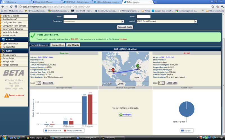
Task: Open the Chrome wrench settings menu
Action: point(222,6)
